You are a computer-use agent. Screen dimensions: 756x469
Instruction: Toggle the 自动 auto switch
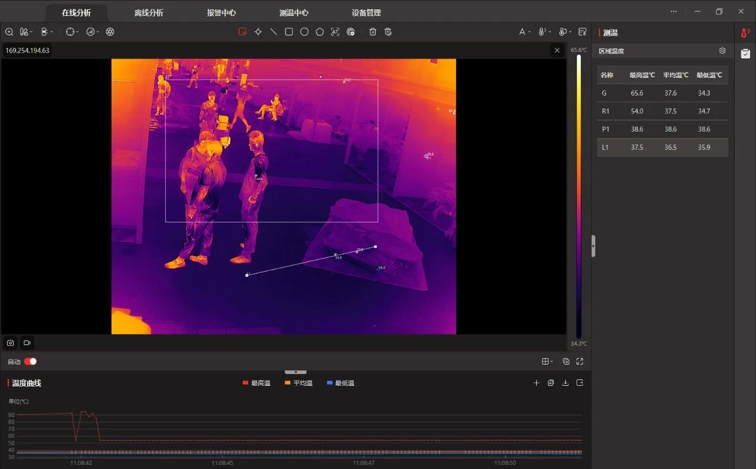[x=30, y=362]
